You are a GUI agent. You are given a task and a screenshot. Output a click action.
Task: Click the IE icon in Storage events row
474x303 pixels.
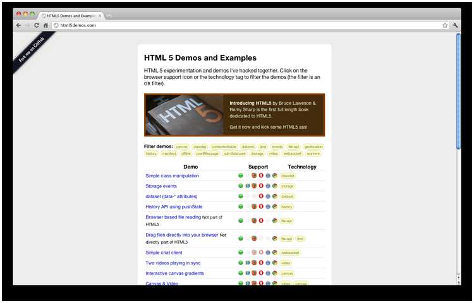(248, 186)
